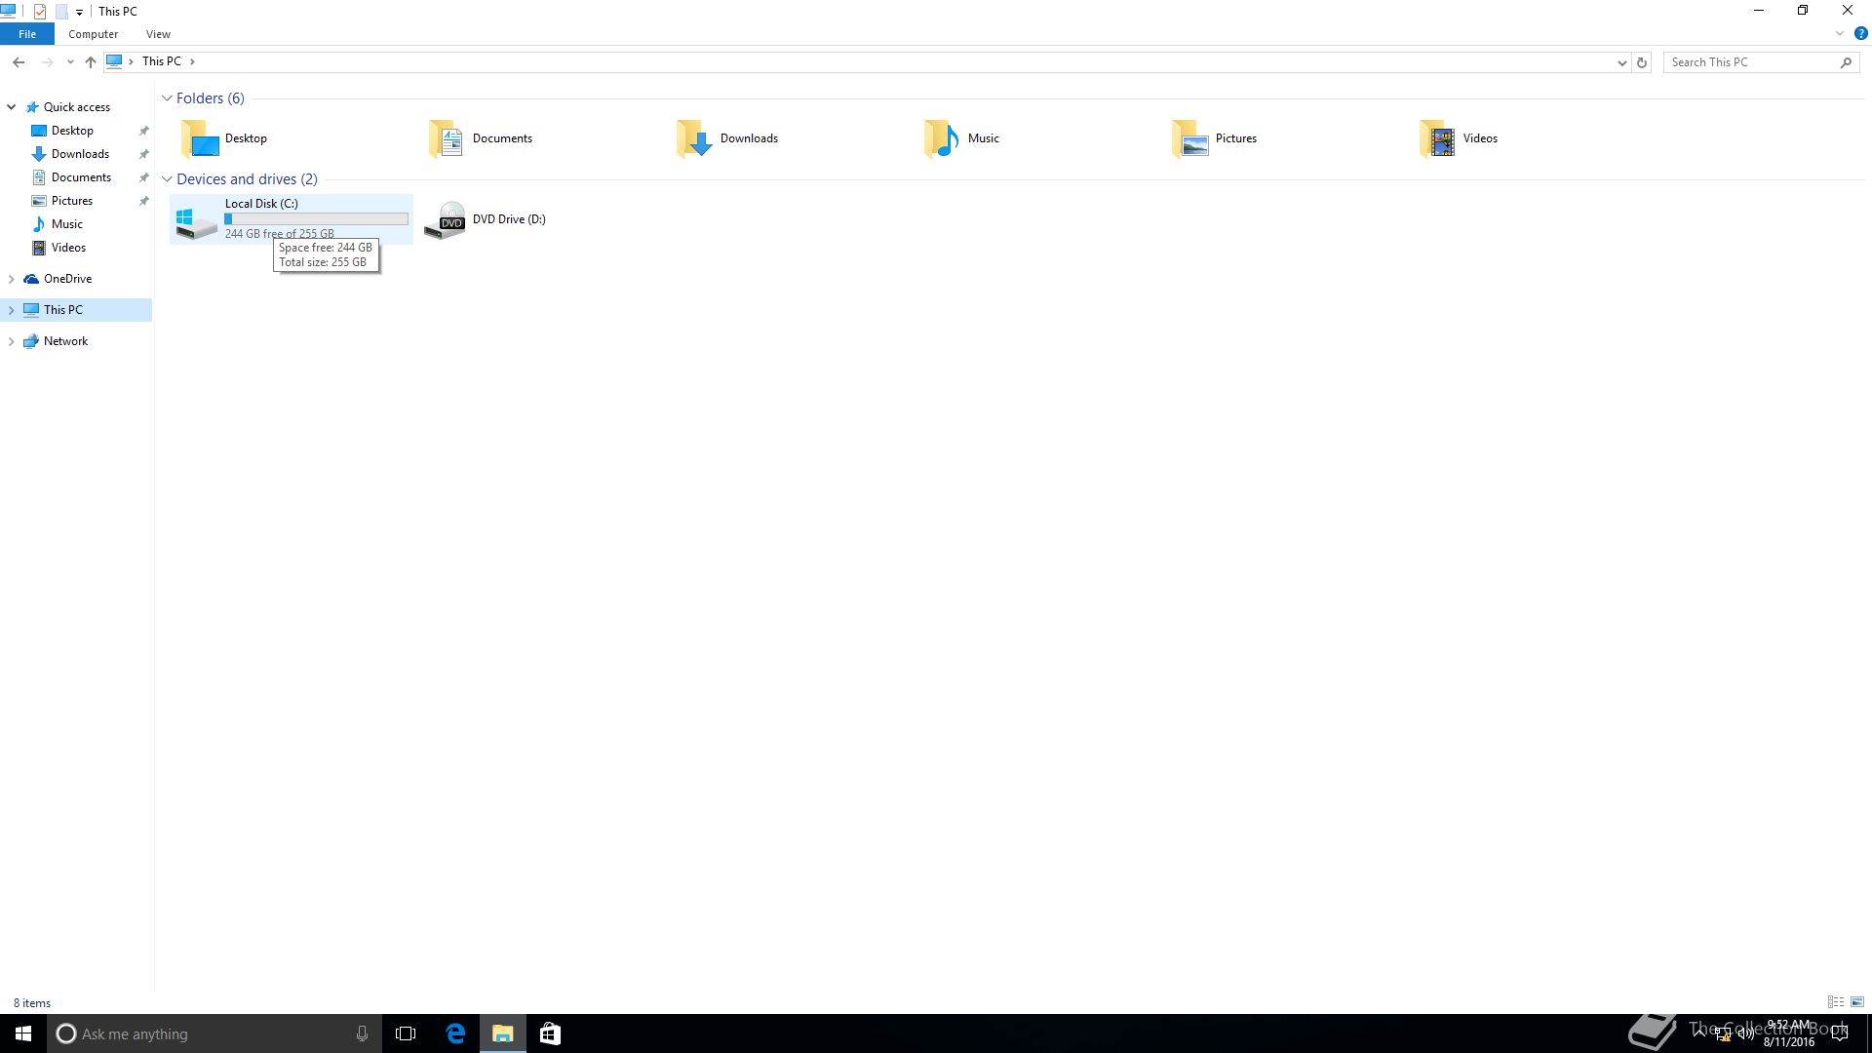Click the 8 items status text

click(32, 1003)
